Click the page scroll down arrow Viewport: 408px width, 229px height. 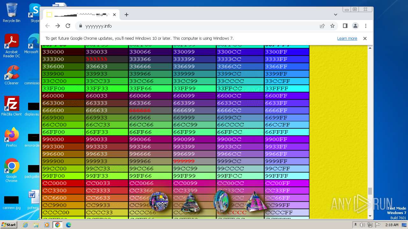click(x=370, y=216)
